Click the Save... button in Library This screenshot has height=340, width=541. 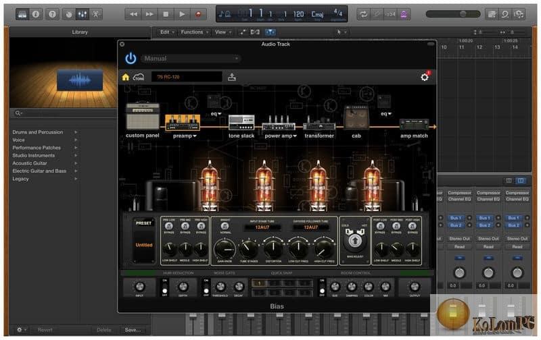tap(133, 330)
